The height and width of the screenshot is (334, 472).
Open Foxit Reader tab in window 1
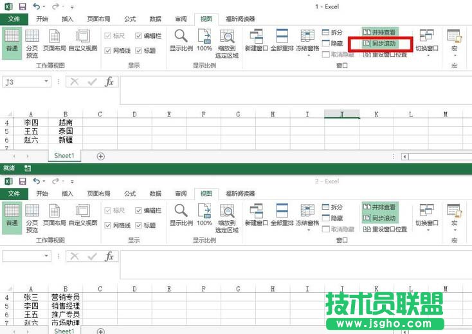point(241,19)
